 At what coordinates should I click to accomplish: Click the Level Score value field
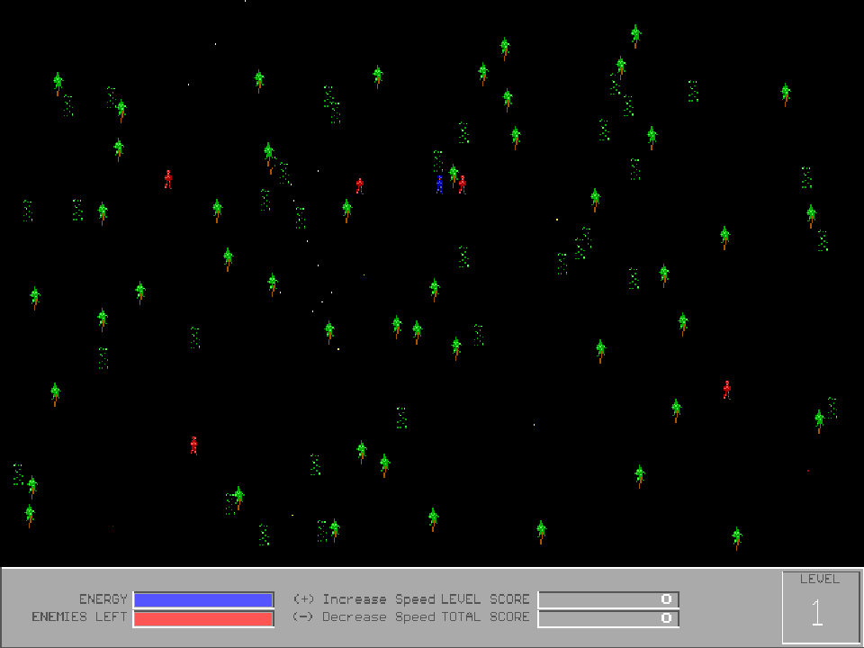[x=608, y=599]
